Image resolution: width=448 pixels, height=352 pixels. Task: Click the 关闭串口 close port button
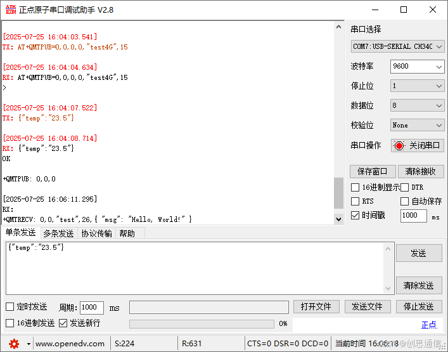(x=418, y=145)
